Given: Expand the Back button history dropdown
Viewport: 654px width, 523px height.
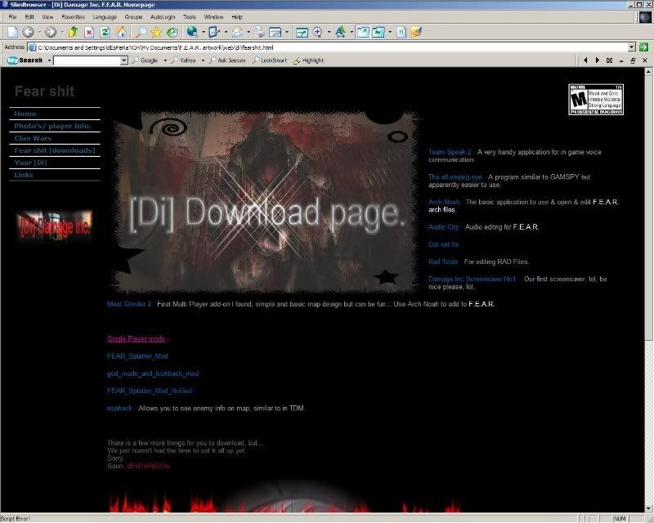Looking at the screenshot, I should [39, 32].
